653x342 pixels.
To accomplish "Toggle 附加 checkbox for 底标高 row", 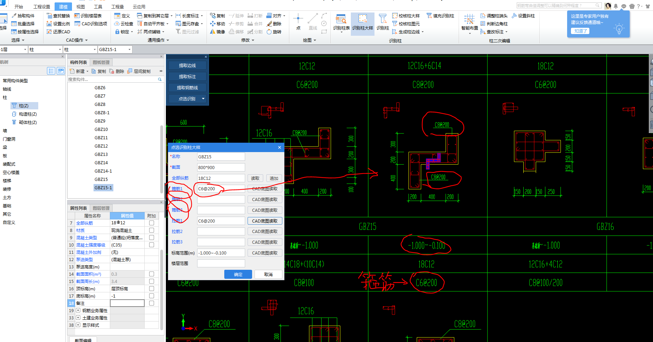I will click(152, 296).
